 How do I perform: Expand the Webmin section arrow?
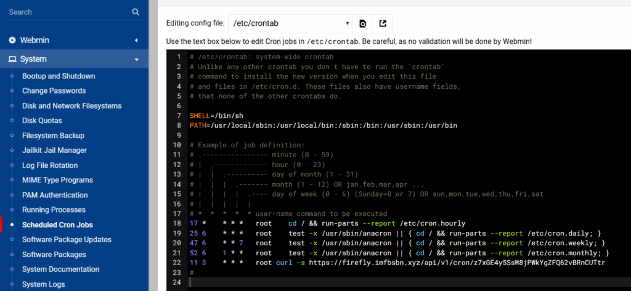(136, 40)
